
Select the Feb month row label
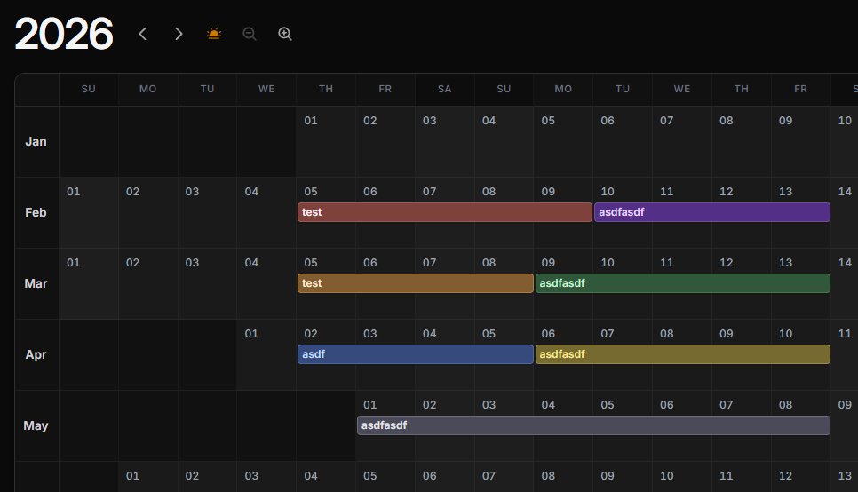point(36,213)
